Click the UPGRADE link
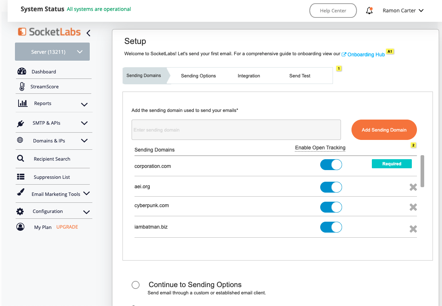 tap(67, 227)
